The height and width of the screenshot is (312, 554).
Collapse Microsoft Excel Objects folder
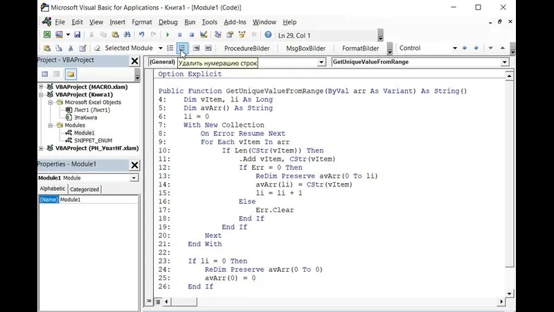(50, 102)
